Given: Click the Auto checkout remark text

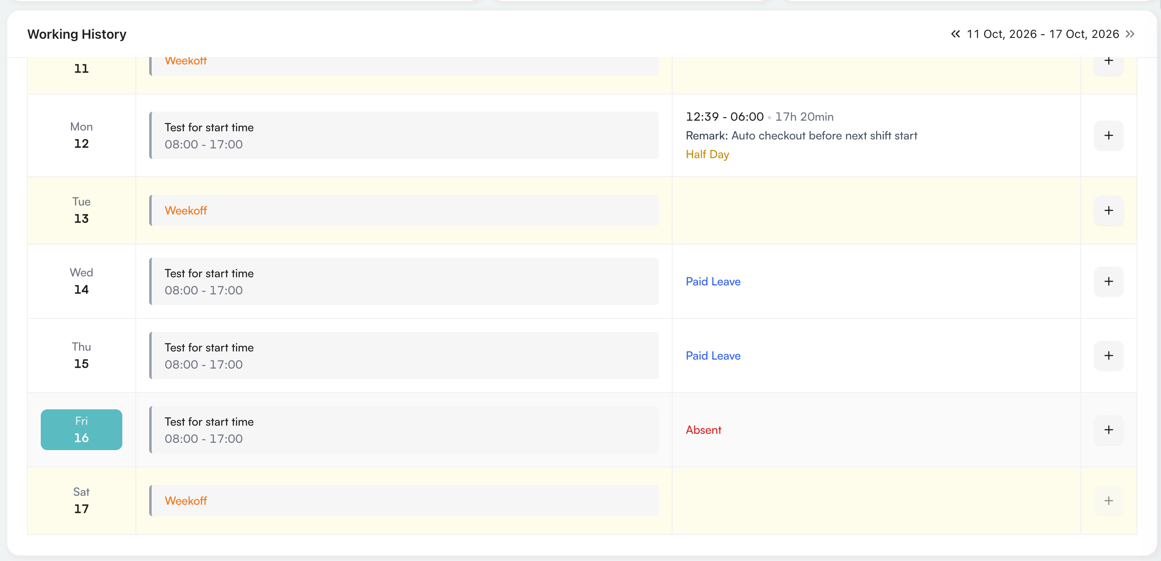Looking at the screenshot, I should tap(801, 136).
